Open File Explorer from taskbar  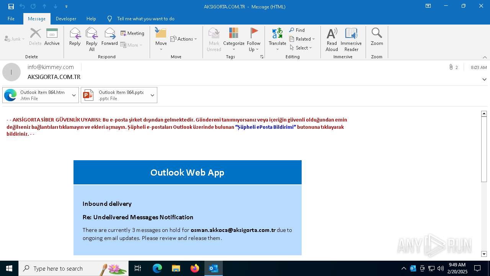[176, 268]
